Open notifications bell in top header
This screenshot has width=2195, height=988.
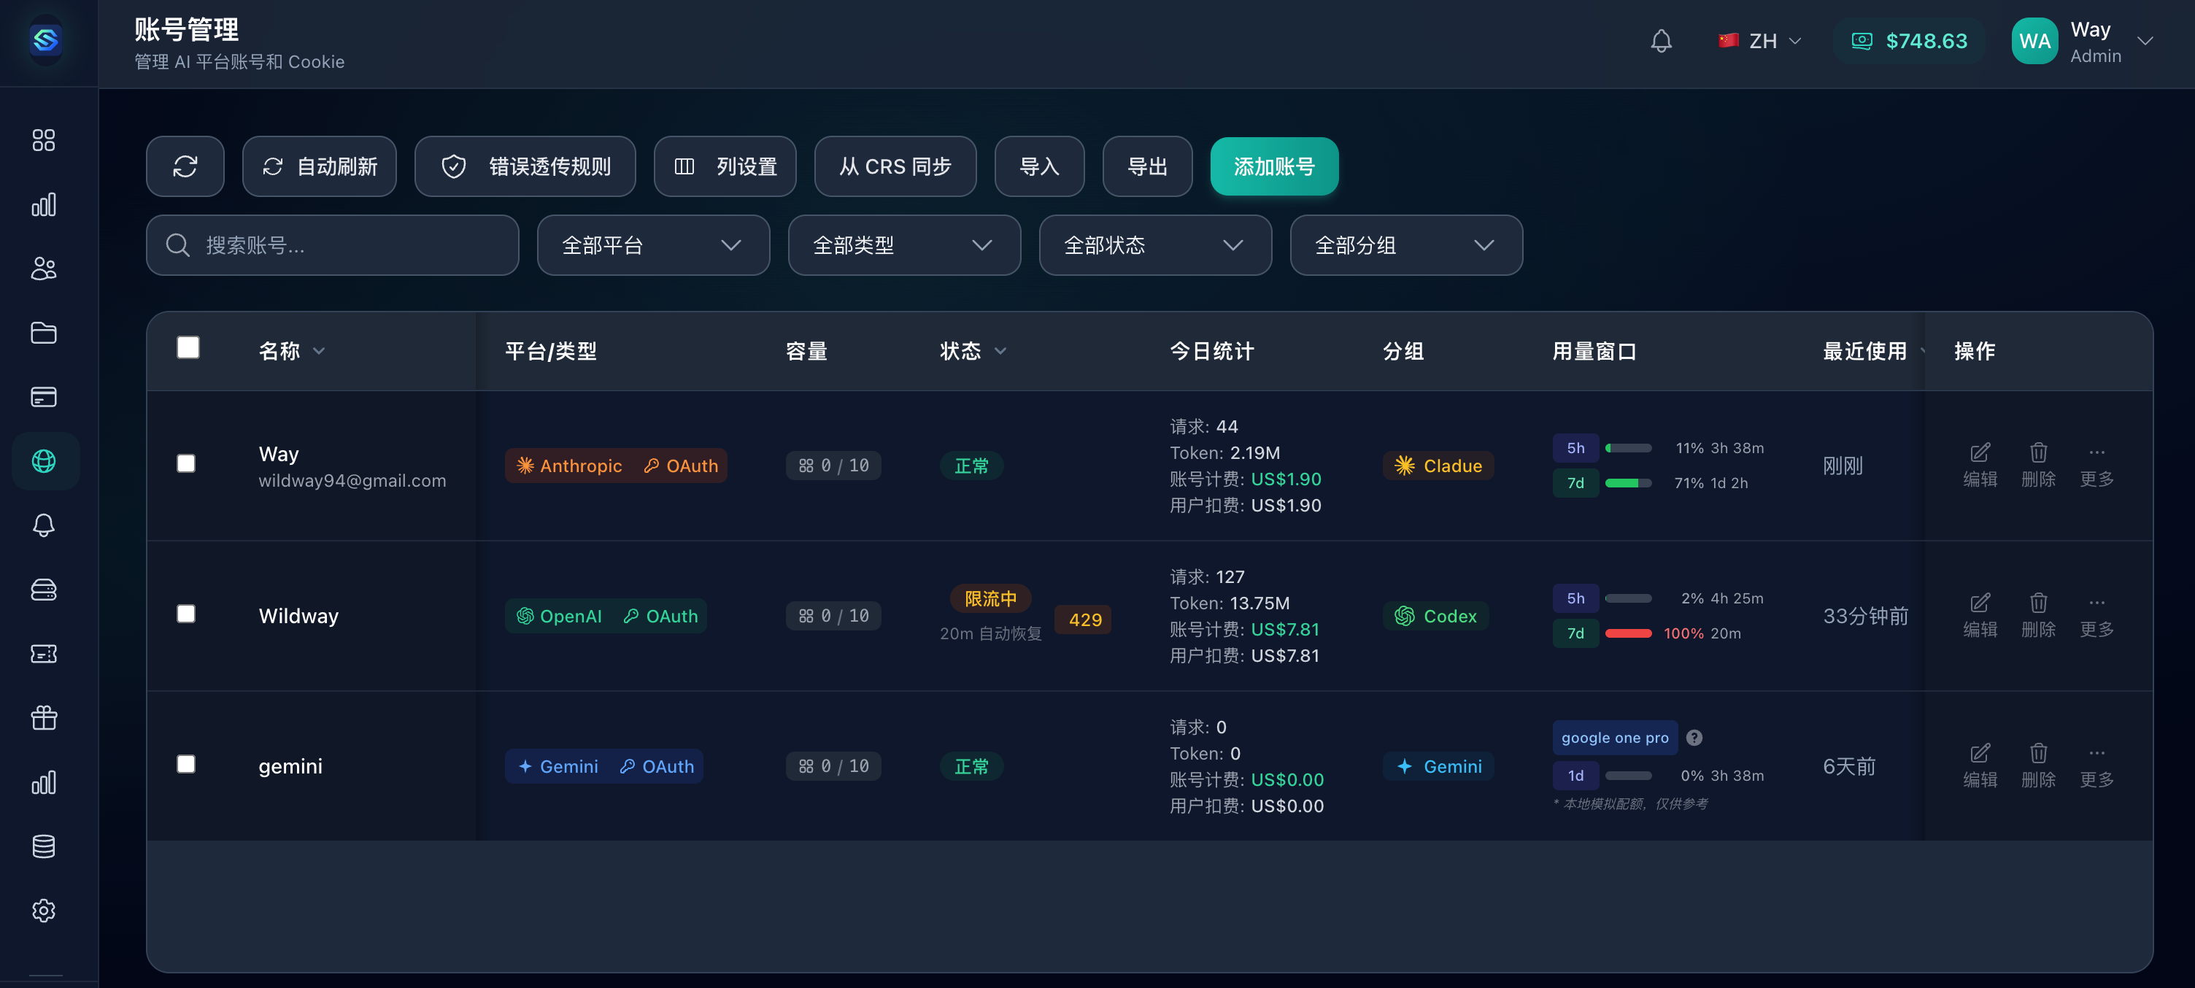1661,41
